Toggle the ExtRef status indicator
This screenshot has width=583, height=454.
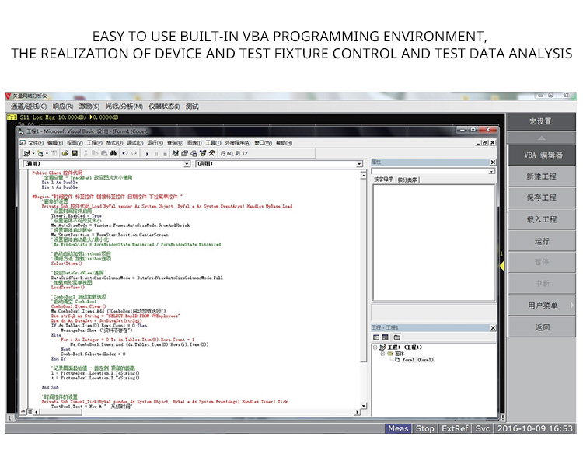[x=455, y=428]
